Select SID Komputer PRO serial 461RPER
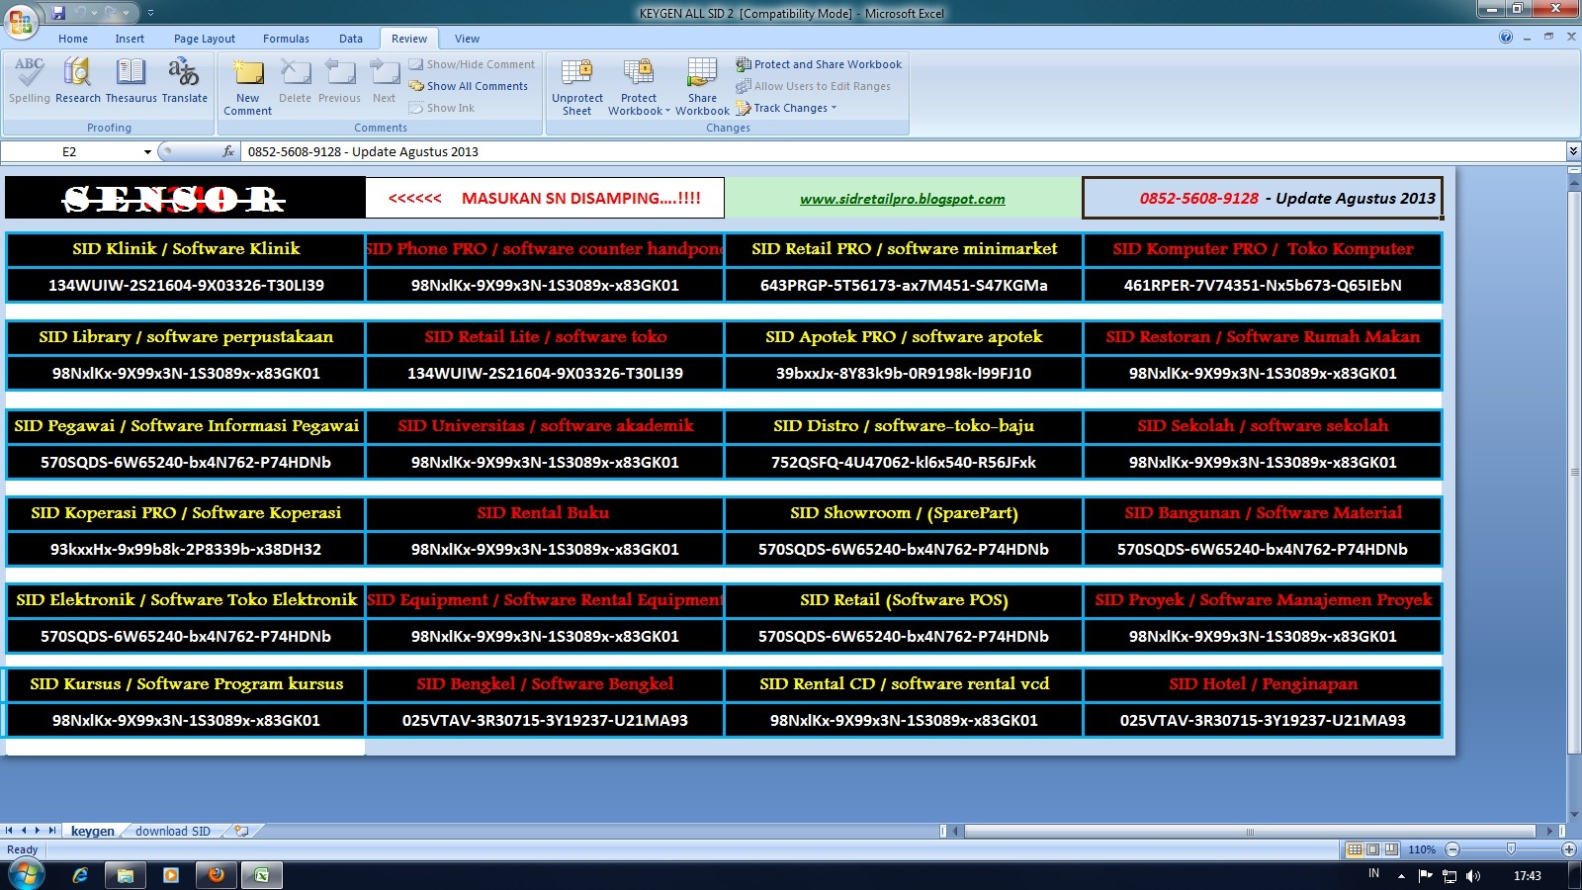The height and width of the screenshot is (890, 1582). coord(1263,285)
